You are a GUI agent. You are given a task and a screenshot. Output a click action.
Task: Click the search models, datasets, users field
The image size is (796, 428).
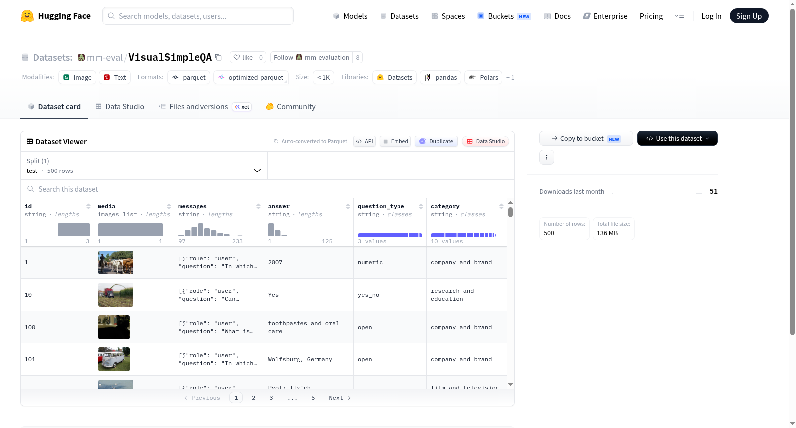coord(198,16)
